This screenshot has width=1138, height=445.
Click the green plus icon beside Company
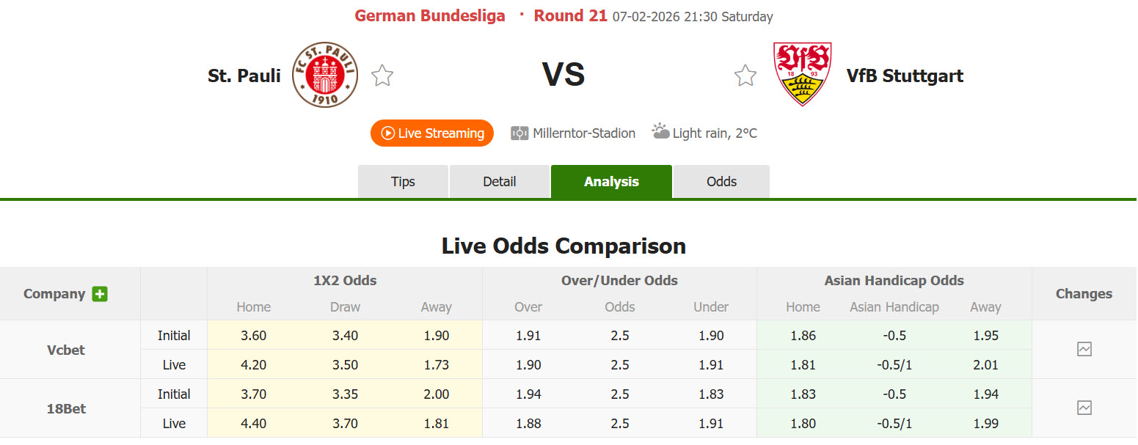click(103, 293)
